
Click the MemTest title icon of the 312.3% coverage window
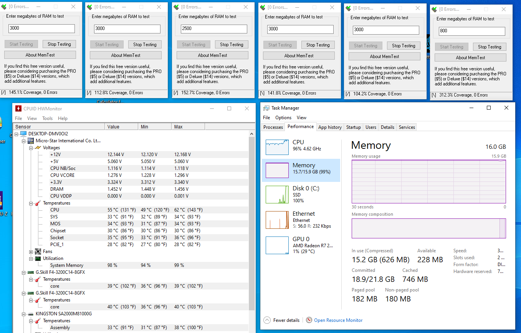434,9
